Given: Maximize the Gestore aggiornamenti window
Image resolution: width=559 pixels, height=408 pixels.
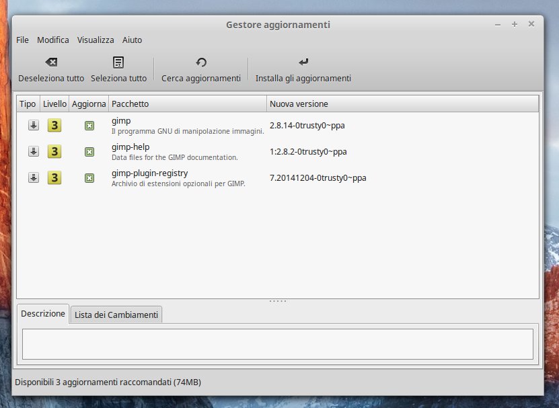Looking at the screenshot, I should pos(515,24).
